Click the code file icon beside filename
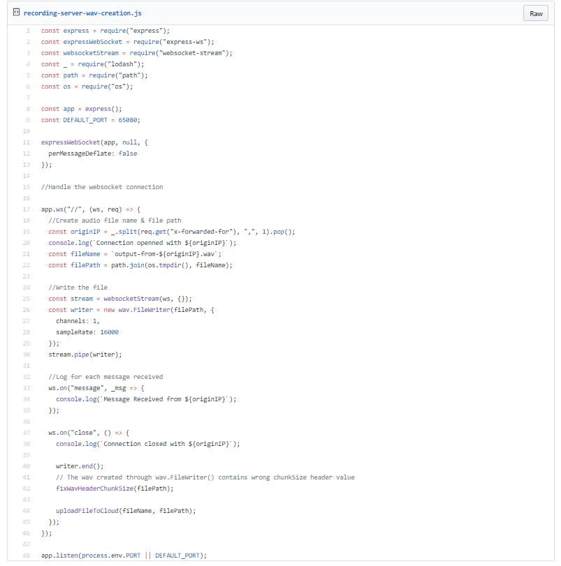Viewport: 561px width, 566px height. point(16,13)
